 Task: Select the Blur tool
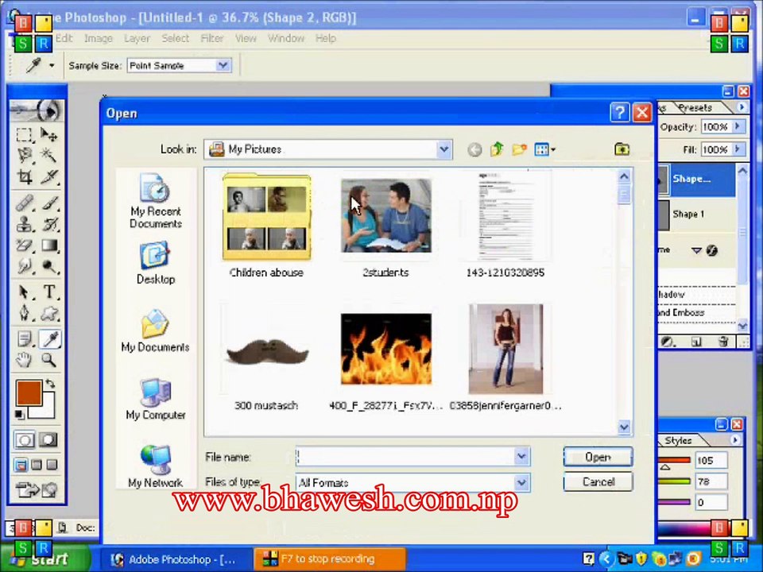[25, 266]
